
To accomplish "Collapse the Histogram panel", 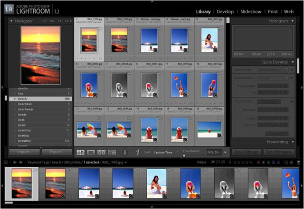I will click(x=293, y=21).
